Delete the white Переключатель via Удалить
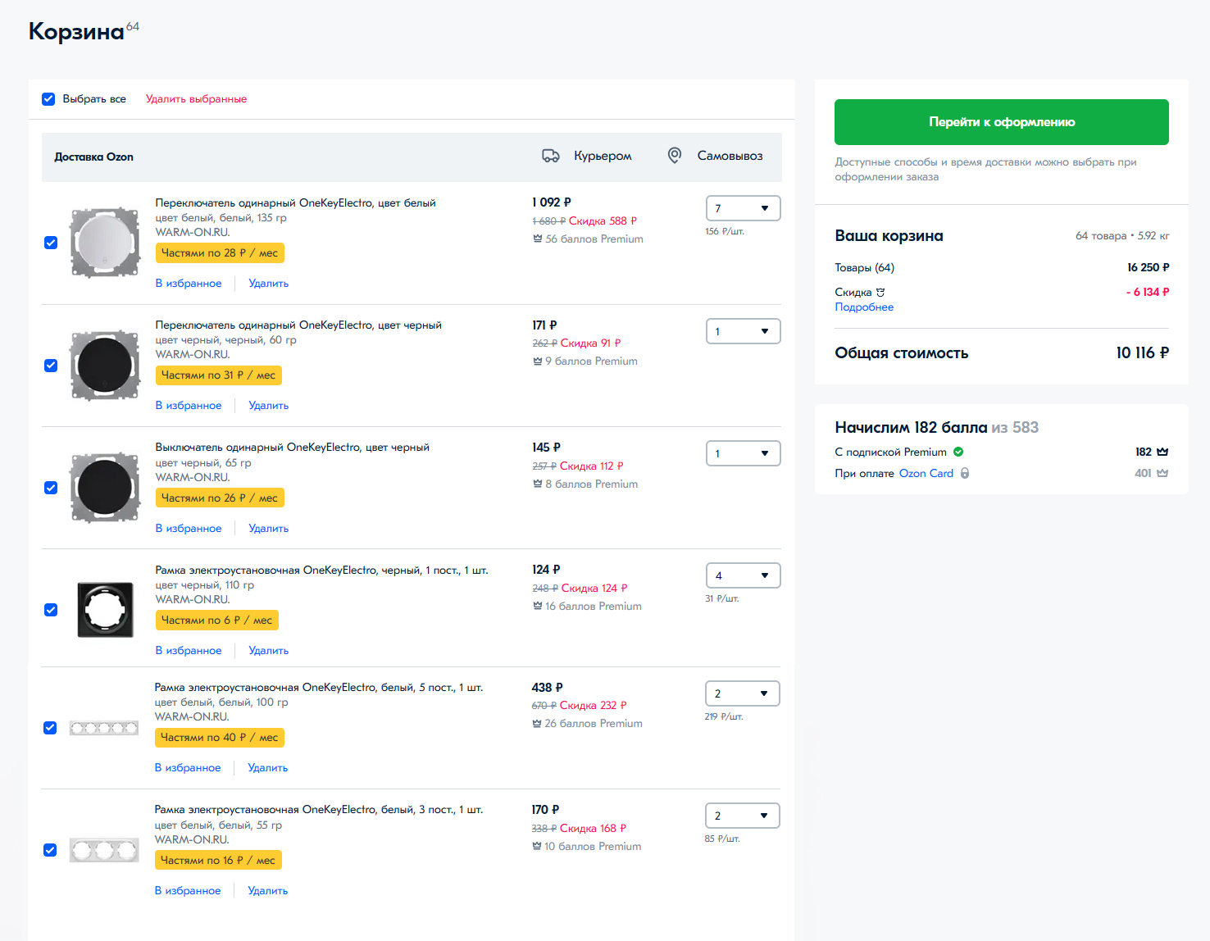This screenshot has width=1210, height=941. point(269,284)
